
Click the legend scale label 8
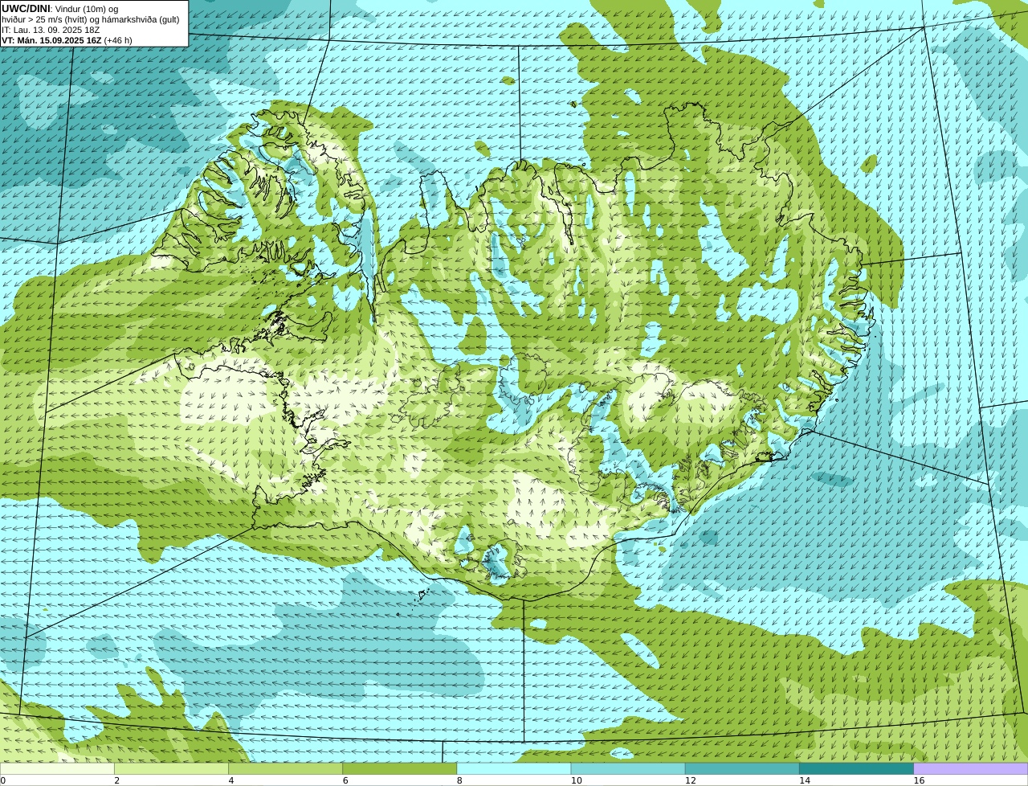[459, 780]
